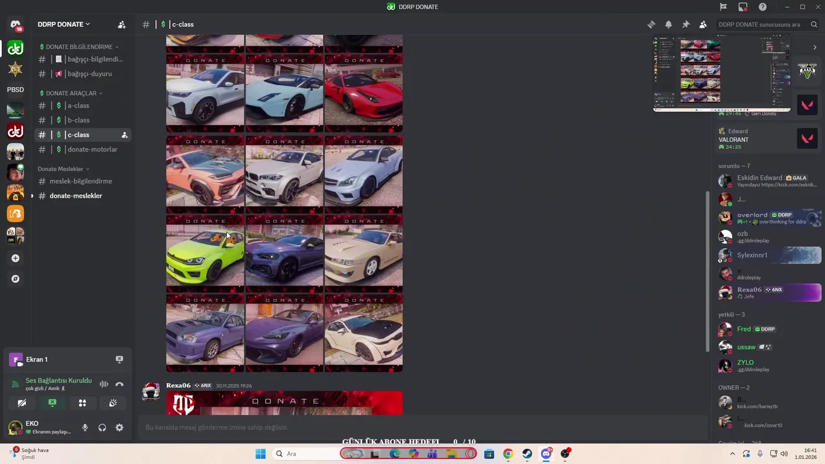The image size is (825, 464).
Task: Open Quests flag icon in title bar
Action: (723, 7)
